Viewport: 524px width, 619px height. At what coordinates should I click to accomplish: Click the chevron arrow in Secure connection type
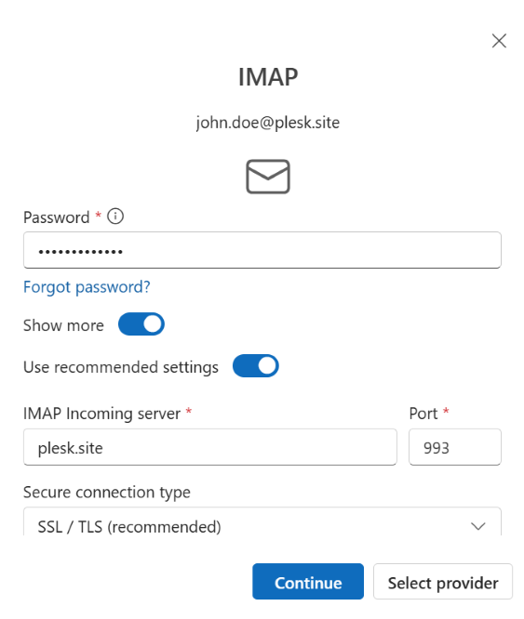[478, 526]
